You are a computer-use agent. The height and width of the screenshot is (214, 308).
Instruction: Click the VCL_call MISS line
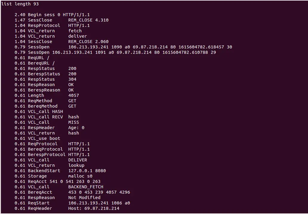[47, 122]
